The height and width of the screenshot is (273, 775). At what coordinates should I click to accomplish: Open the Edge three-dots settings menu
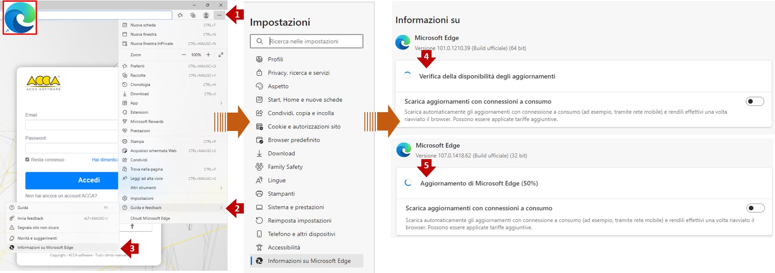(219, 15)
